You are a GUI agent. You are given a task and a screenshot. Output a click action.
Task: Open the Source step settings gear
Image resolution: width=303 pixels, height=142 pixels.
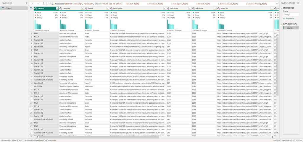297,28
